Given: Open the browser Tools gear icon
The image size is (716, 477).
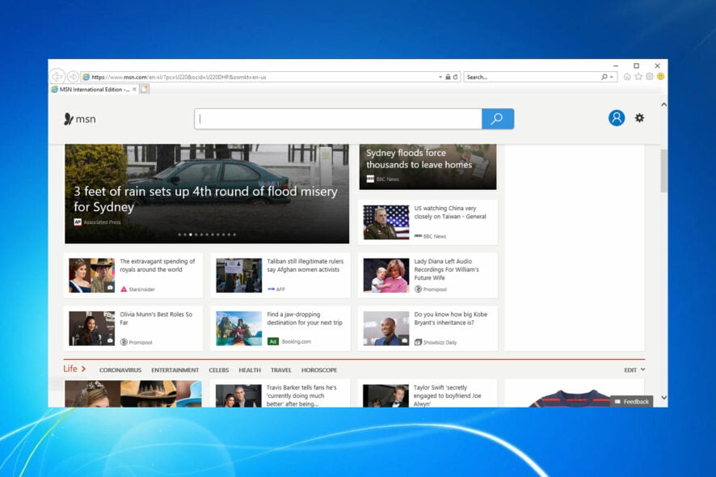Looking at the screenshot, I should [650, 77].
